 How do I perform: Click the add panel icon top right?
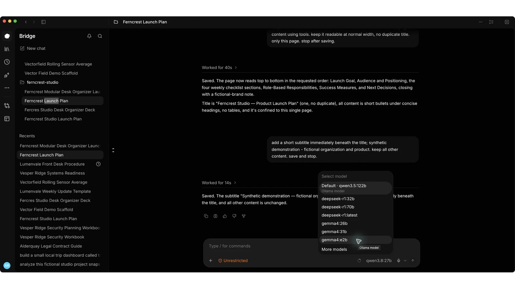pos(507,22)
